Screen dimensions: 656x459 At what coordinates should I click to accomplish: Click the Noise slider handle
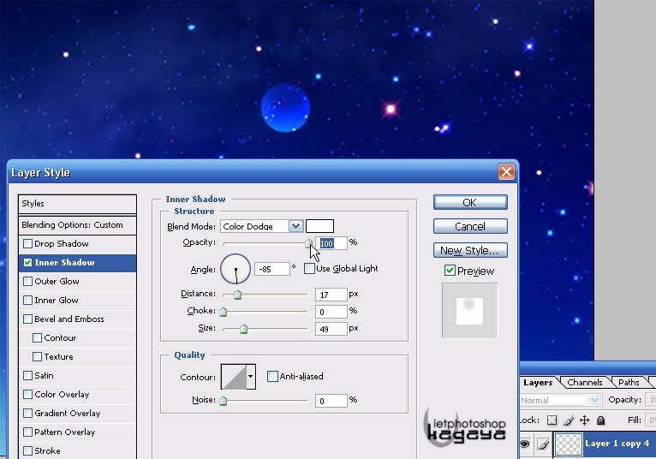pyautogui.click(x=224, y=402)
